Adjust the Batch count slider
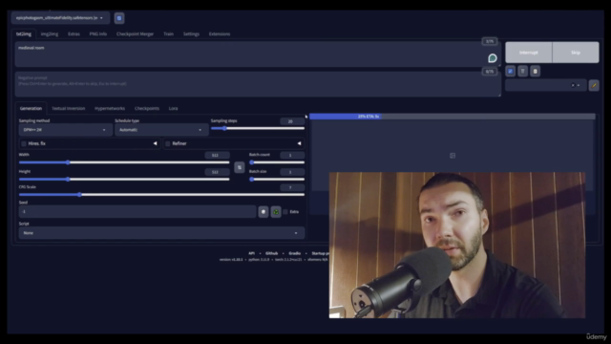The image size is (611, 344). pyautogui.click(x=277, y=162)
